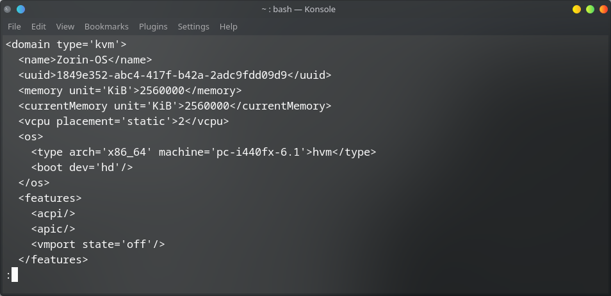Close Konsole with the red button
611x296 pixels.
tap(603, 10)
